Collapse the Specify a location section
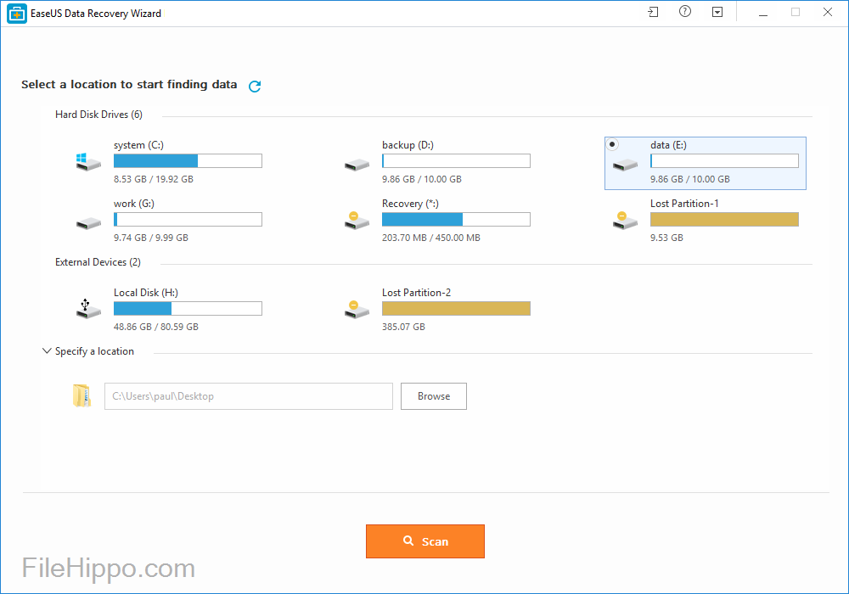Viewport: 849px width, 594px height. 47,350
